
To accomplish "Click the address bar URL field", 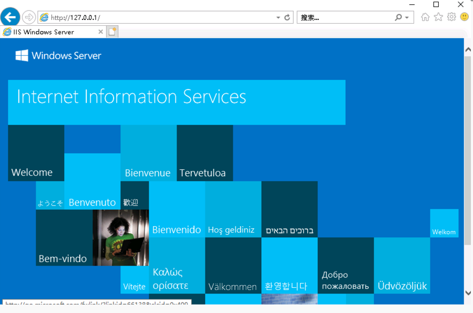I will pos(158,17).
